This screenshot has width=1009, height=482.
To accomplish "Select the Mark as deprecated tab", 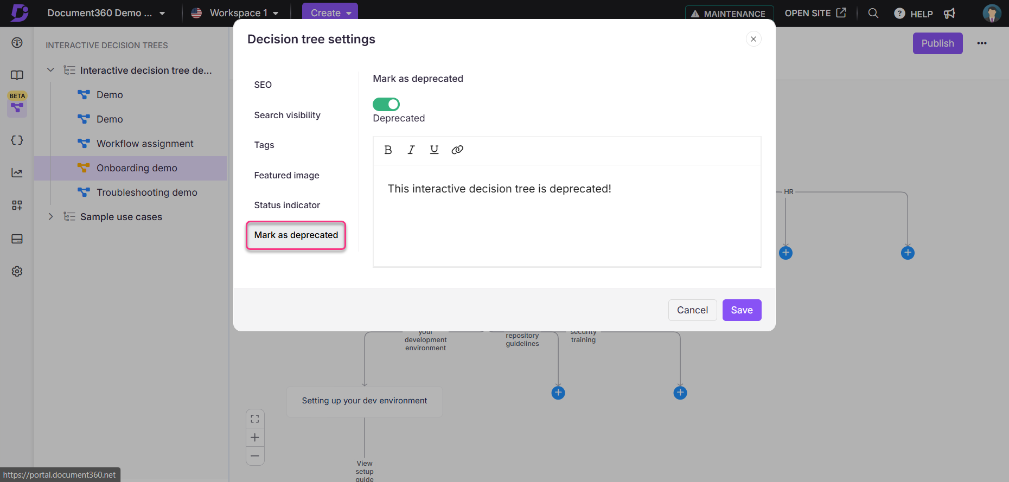I will coord(296,235).
